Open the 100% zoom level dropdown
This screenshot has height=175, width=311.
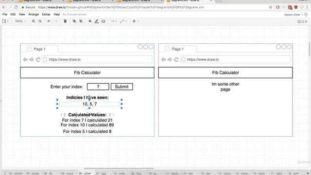[20, 21]
